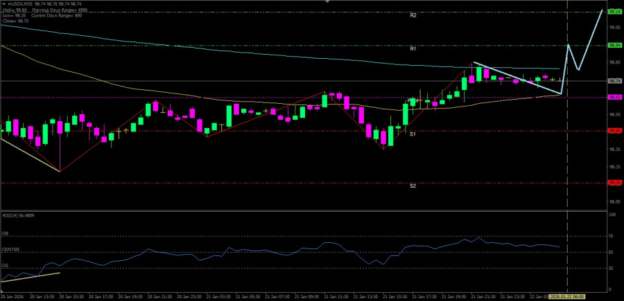This screenshot has height=301, width=624.
Task: Select the #USDX,M30 symbol title text
Action: click(x=21, y=3)
